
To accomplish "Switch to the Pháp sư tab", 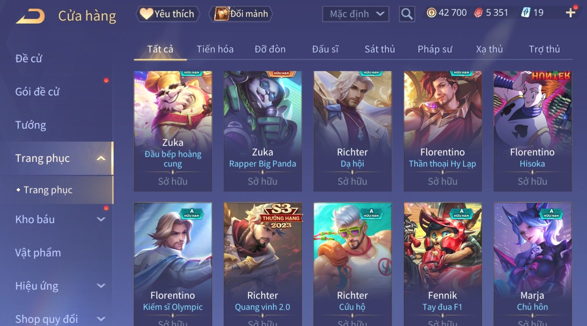I will [x=435, y=49].
